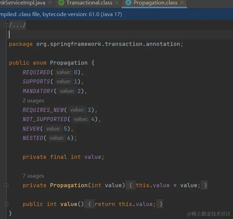Click the closing brace of the enum
The height and width of the screenshot is (219, 233).
coord(10,213)
